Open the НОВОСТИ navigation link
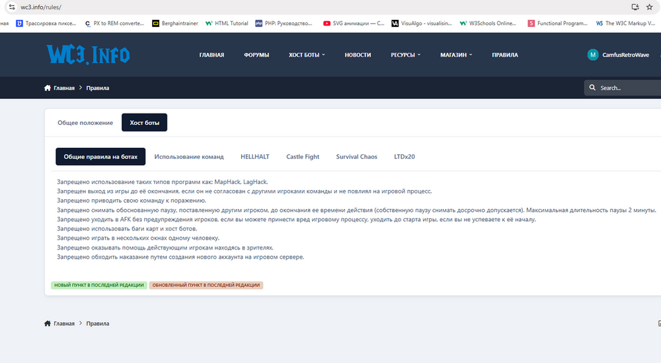Image resolution: width=661 pixels, height=363 pixels. [x=358, y=55]
